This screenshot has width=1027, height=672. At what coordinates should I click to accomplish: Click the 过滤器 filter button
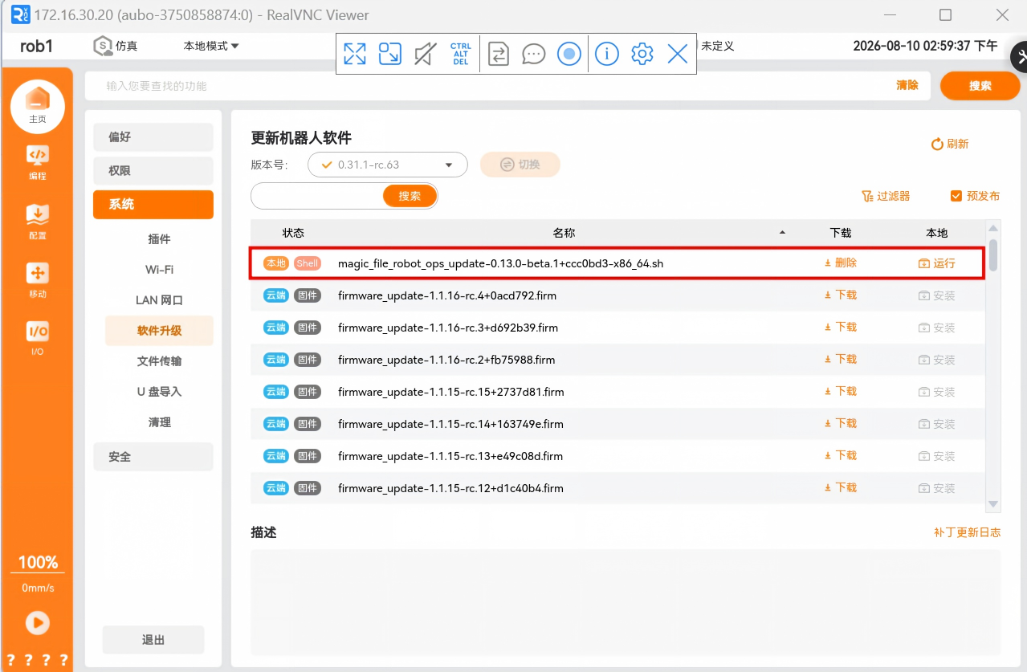(886, 196)
